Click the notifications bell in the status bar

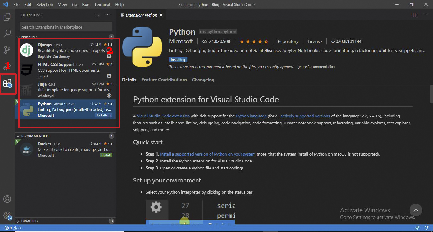coord(426,228)
